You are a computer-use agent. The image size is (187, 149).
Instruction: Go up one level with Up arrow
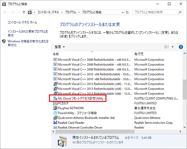(x=24, y=12)
